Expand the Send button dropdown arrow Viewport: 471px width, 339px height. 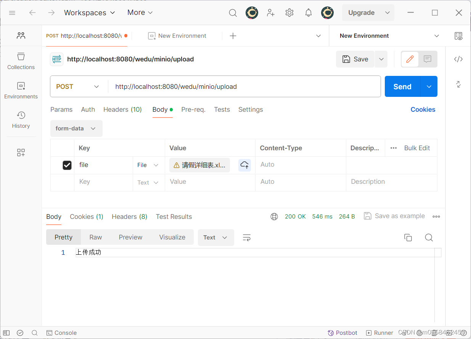click(429, 86)
